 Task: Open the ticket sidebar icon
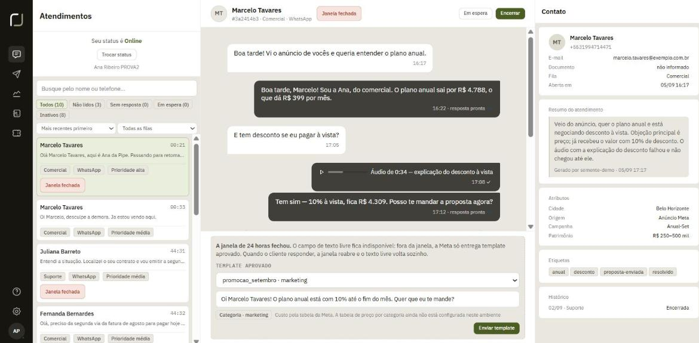[x=17, y=133]
